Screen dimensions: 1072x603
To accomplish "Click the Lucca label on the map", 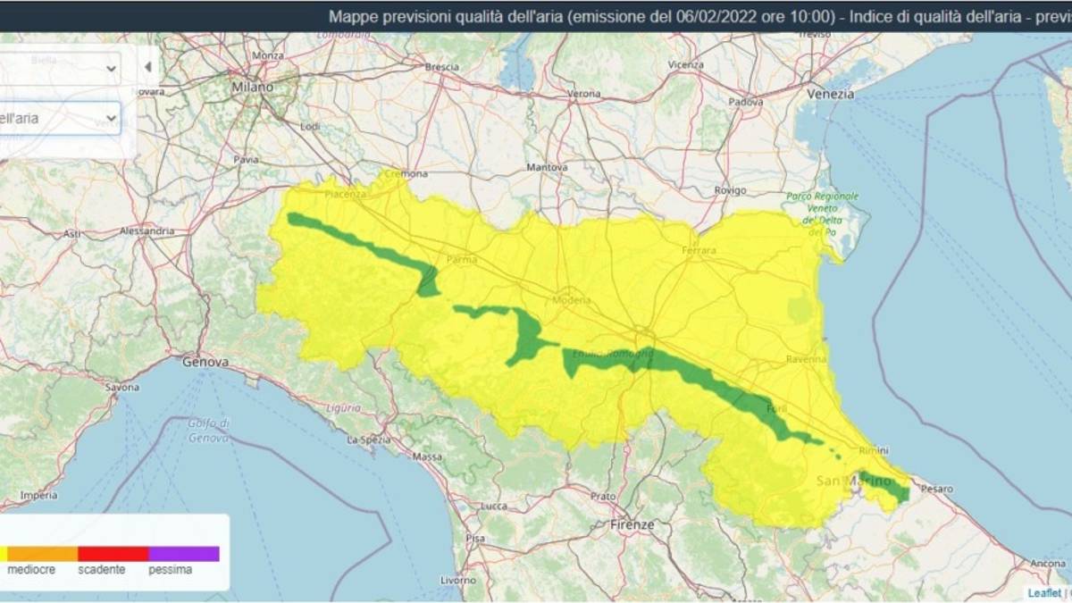I will tap(493, 507).
